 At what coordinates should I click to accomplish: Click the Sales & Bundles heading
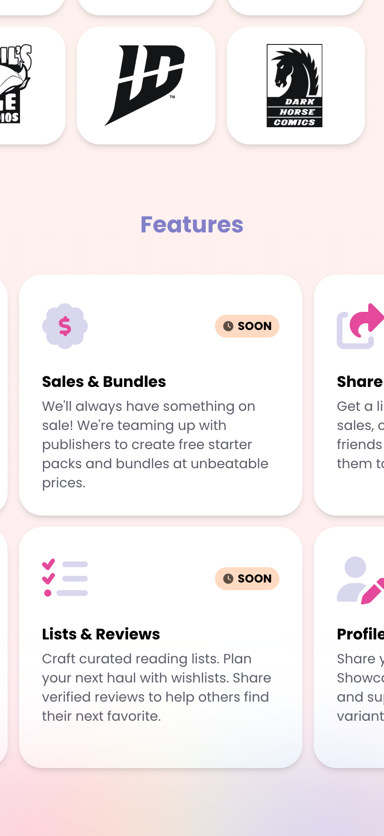[104, 382]
